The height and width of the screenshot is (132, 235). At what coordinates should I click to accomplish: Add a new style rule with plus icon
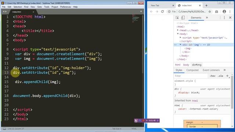tap(227, 76)
